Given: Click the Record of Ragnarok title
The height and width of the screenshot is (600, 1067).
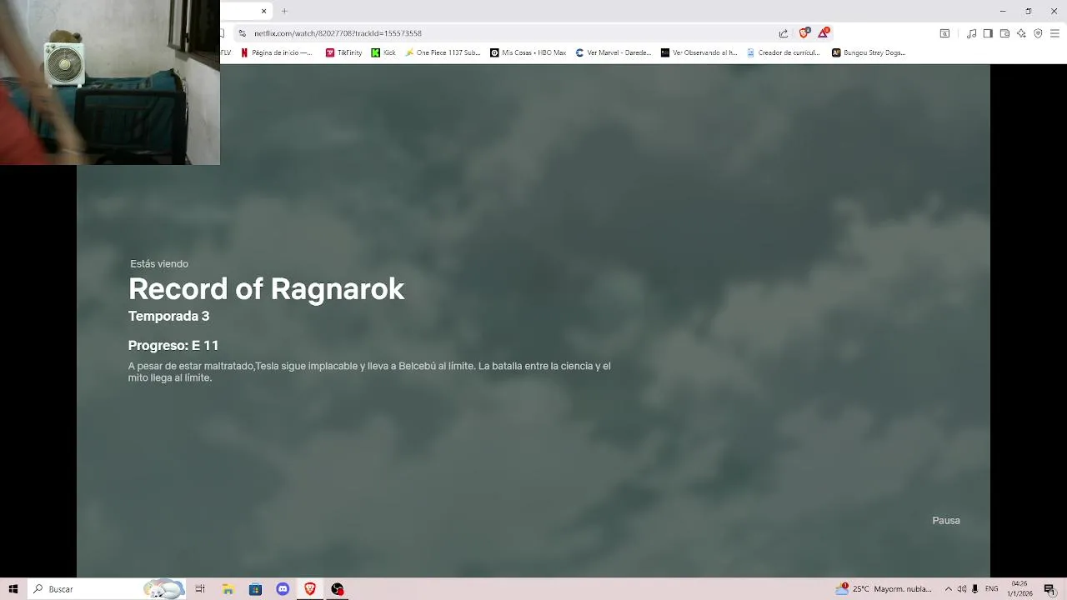Looking at the screenshot, I should tap(266, 289).
